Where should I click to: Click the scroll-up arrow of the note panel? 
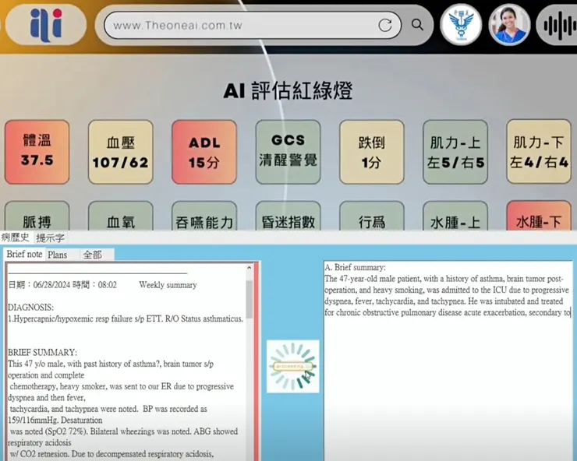[x=250, y=268]
